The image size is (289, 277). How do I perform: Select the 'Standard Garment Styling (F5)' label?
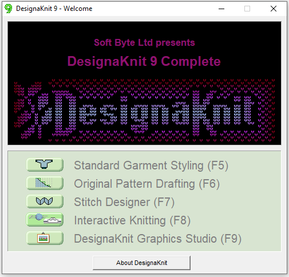click(151, 165)
